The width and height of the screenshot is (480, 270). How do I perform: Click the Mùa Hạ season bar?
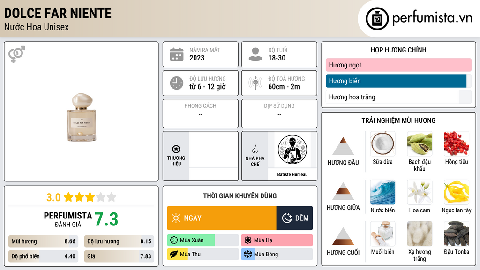point(277,240)
